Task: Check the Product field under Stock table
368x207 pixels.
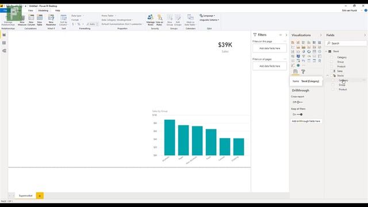Action: (x=332, y=67)
